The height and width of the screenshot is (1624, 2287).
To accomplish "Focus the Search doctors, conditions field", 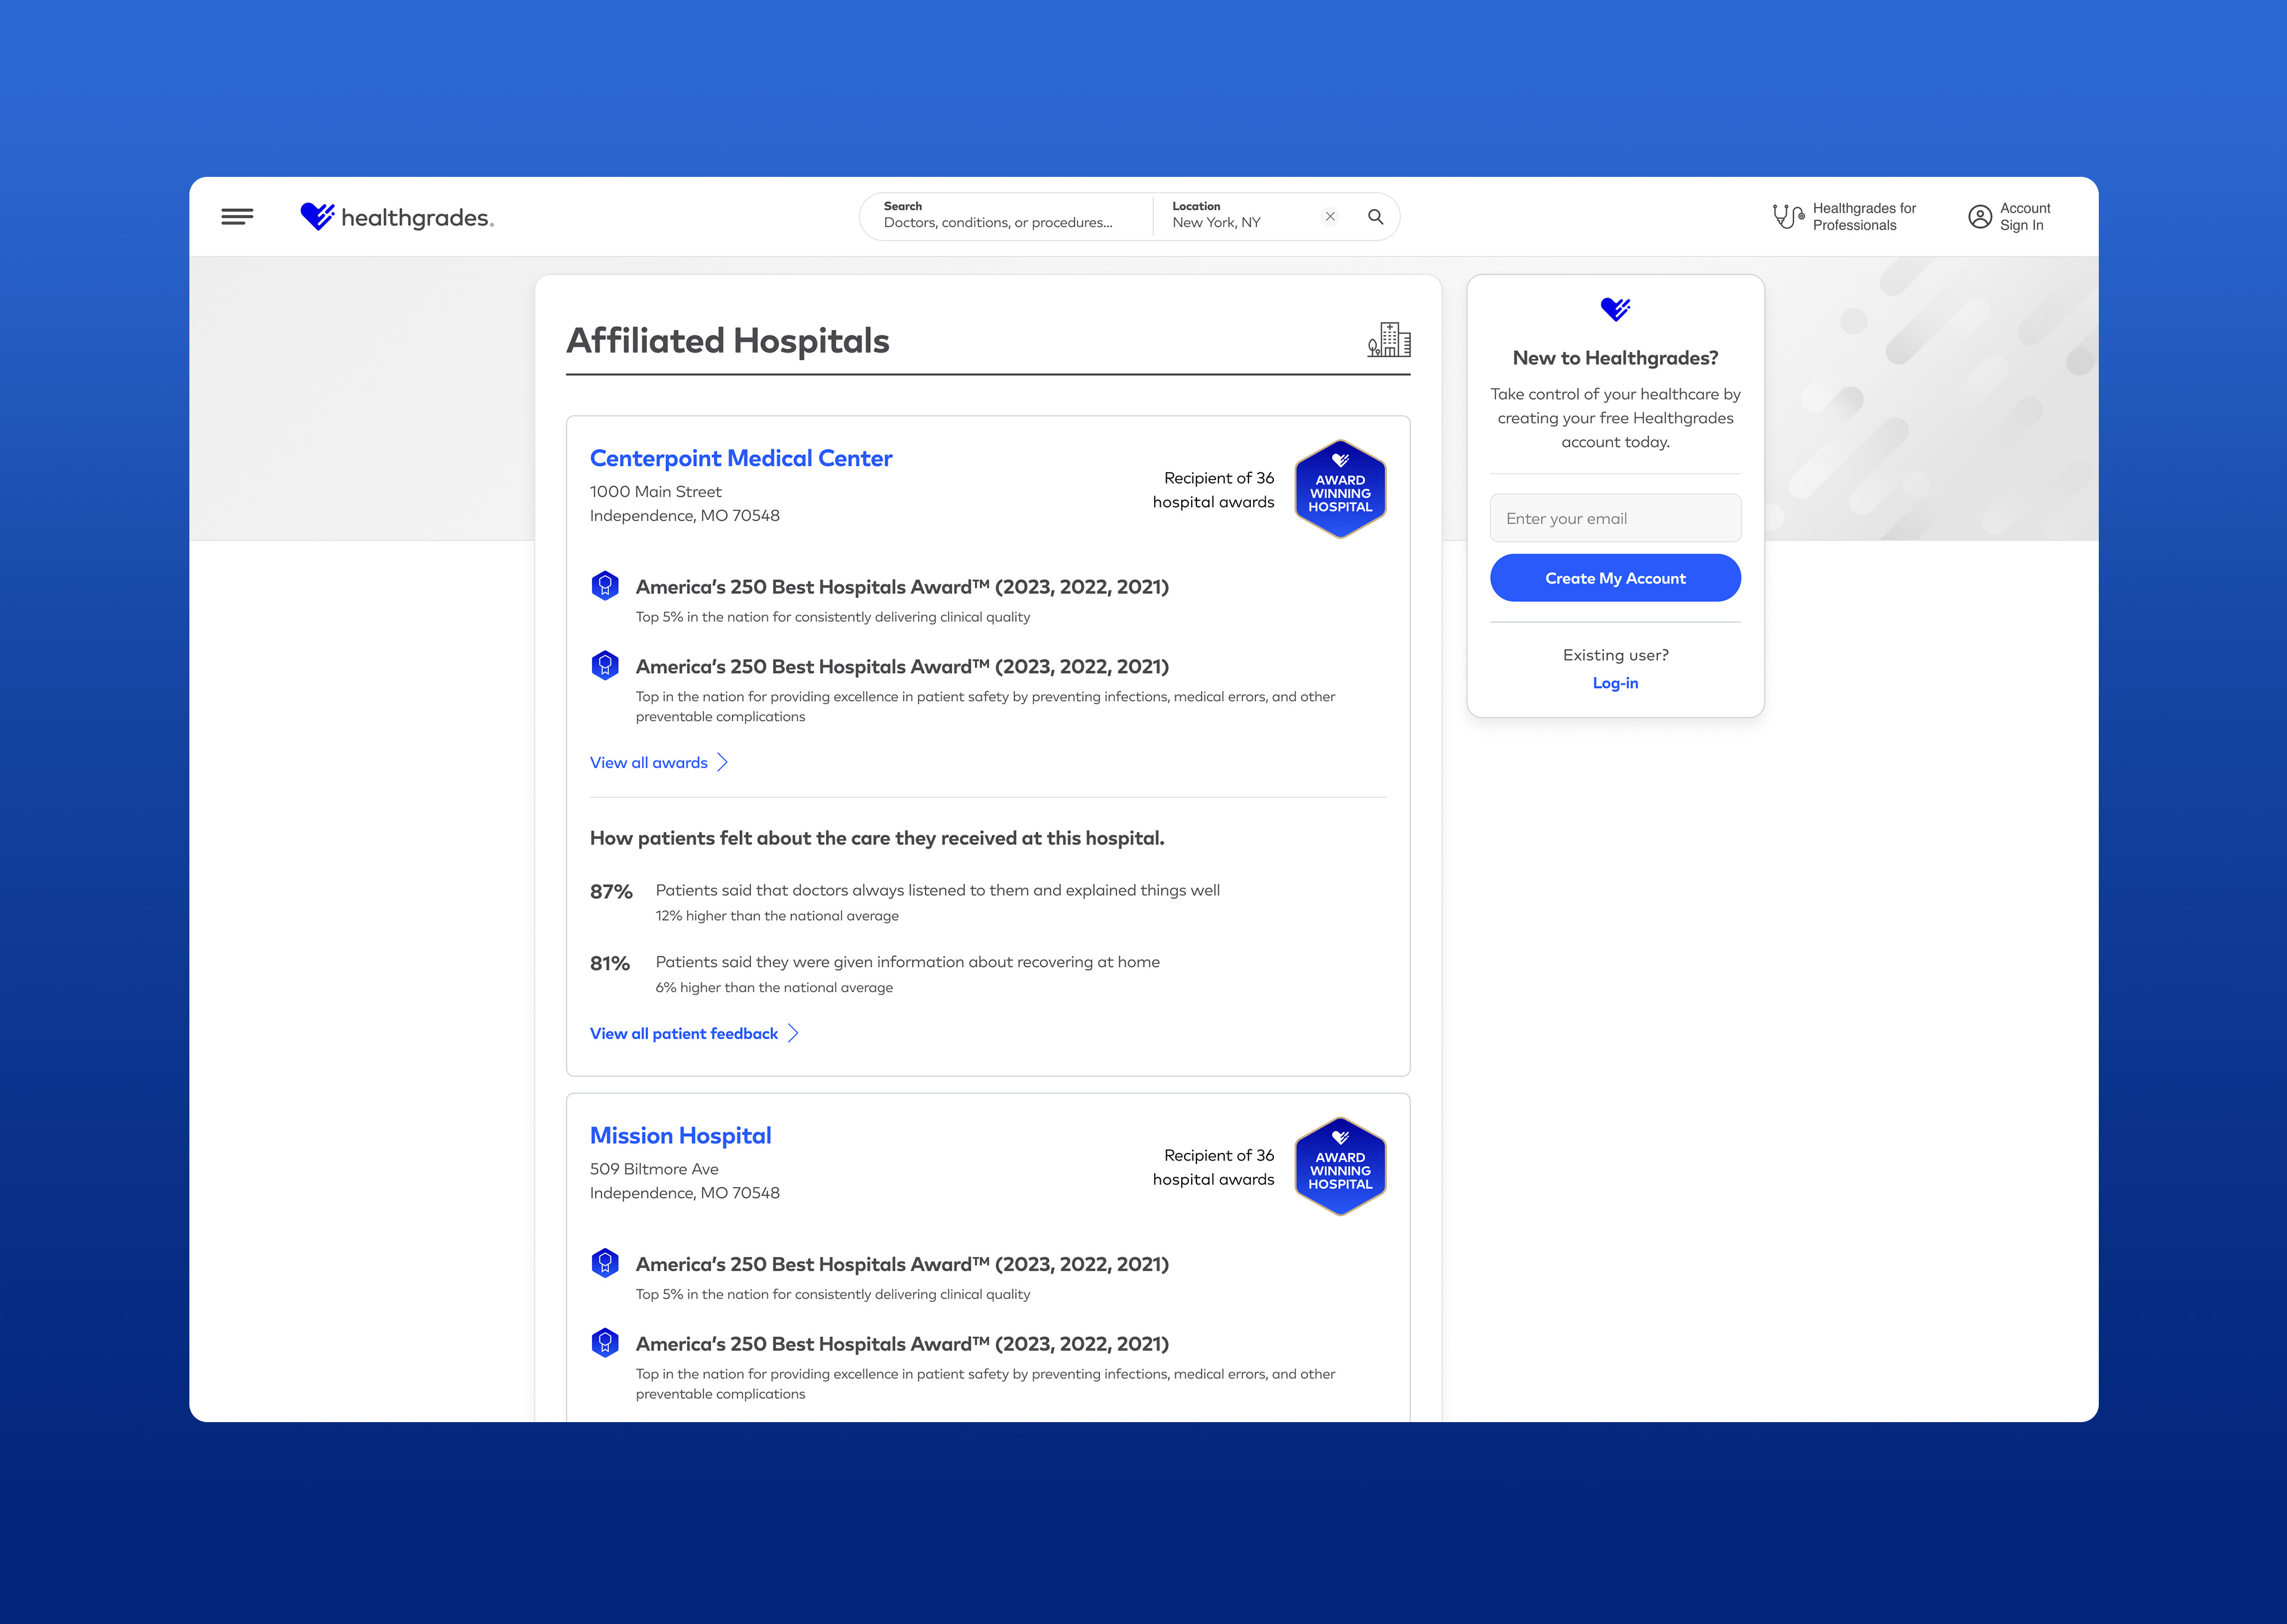I will 1006,216.
